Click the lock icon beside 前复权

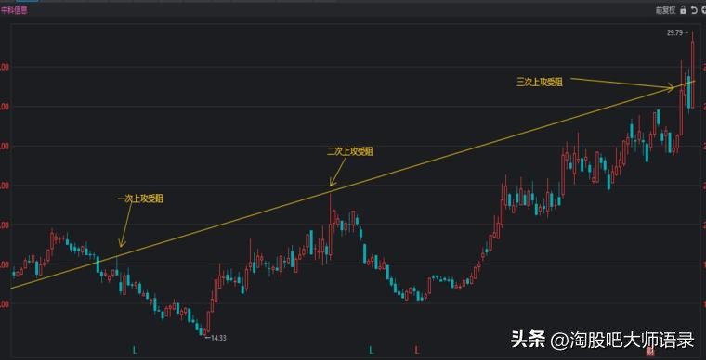pyautogui.click(x=684, y=10)
